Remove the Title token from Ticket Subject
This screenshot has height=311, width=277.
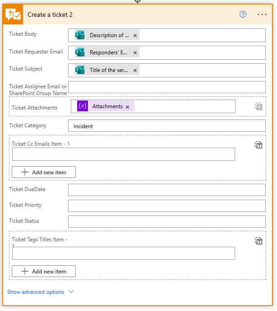pyautogui.click(x=135, y=70)
